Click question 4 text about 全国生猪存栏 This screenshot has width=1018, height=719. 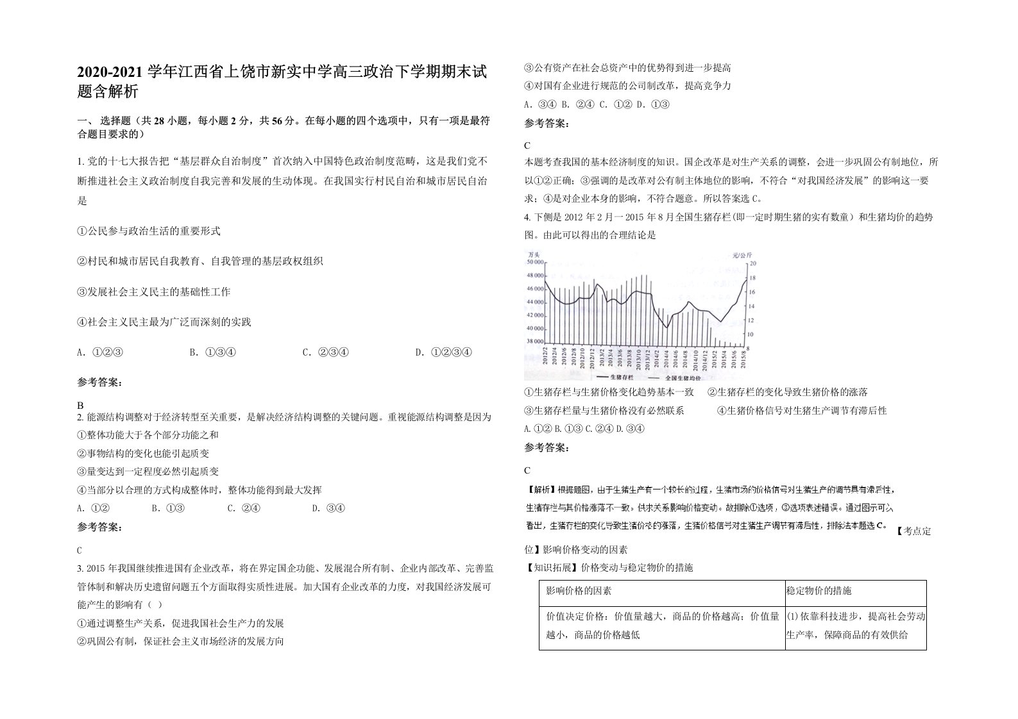pyautogui.click(x=729, y=226)
